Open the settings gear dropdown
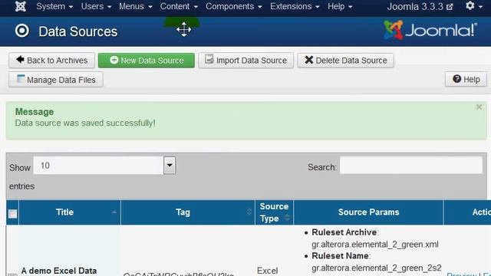This screenshot has width=491, height=276. click(474, 5)
